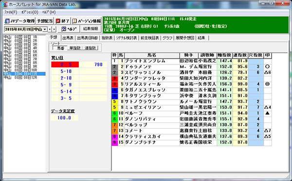Click the 終了 exit button
292x181 pixels.
63,21
